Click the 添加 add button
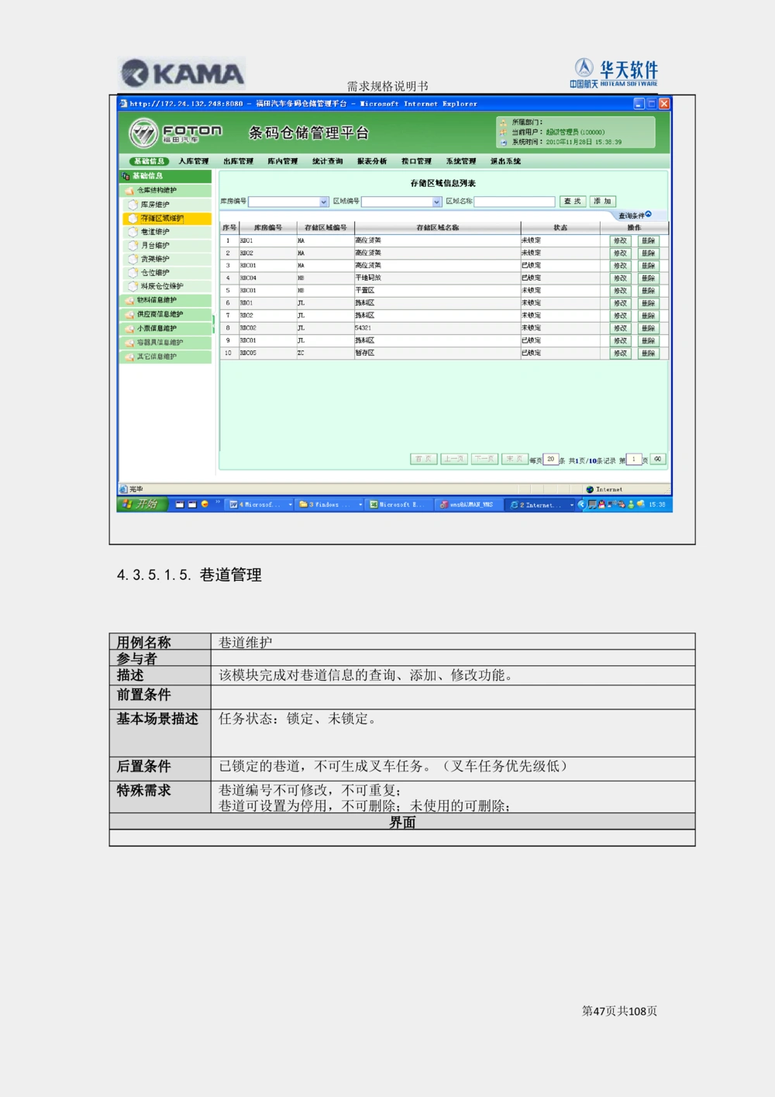The height and width of the screenshot is (1097, 775). pyautogui.click(x=602, y=201)
